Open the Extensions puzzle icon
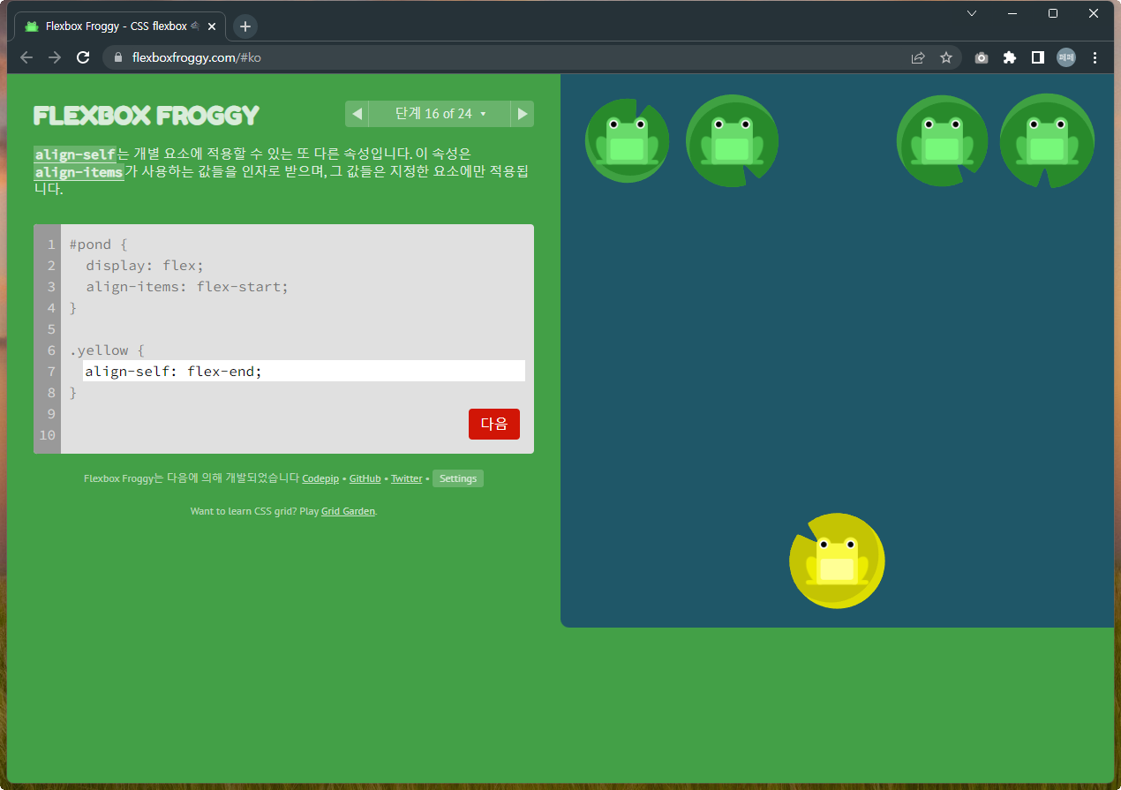Viewport: 1121px width, 790px height. click(1010, 57)
